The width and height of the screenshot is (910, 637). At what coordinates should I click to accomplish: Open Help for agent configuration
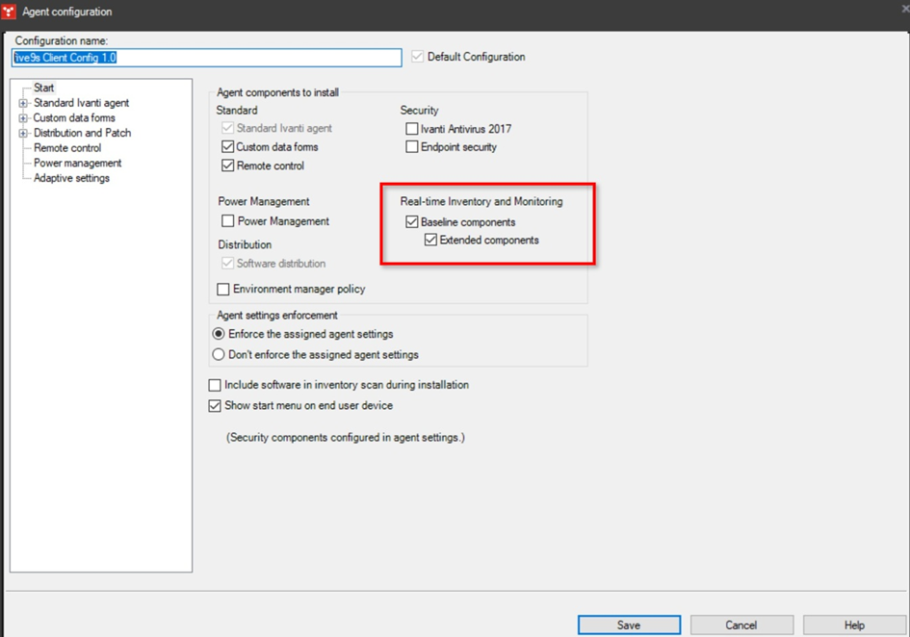[x=854, y=624]
